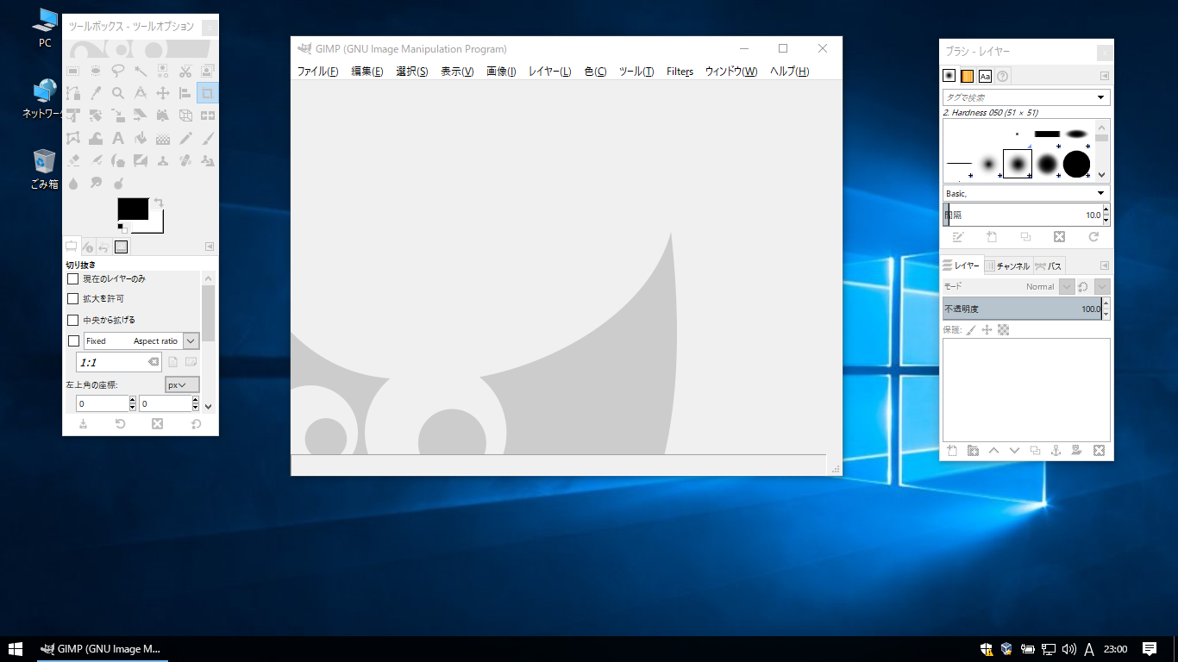Open the 編集(E) menu

tap(367, 72)
